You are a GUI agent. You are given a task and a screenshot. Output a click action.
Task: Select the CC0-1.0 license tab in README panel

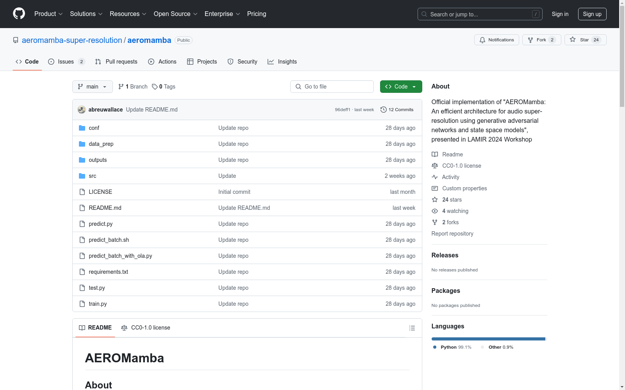pyautogui.click(x=146, y=328)
